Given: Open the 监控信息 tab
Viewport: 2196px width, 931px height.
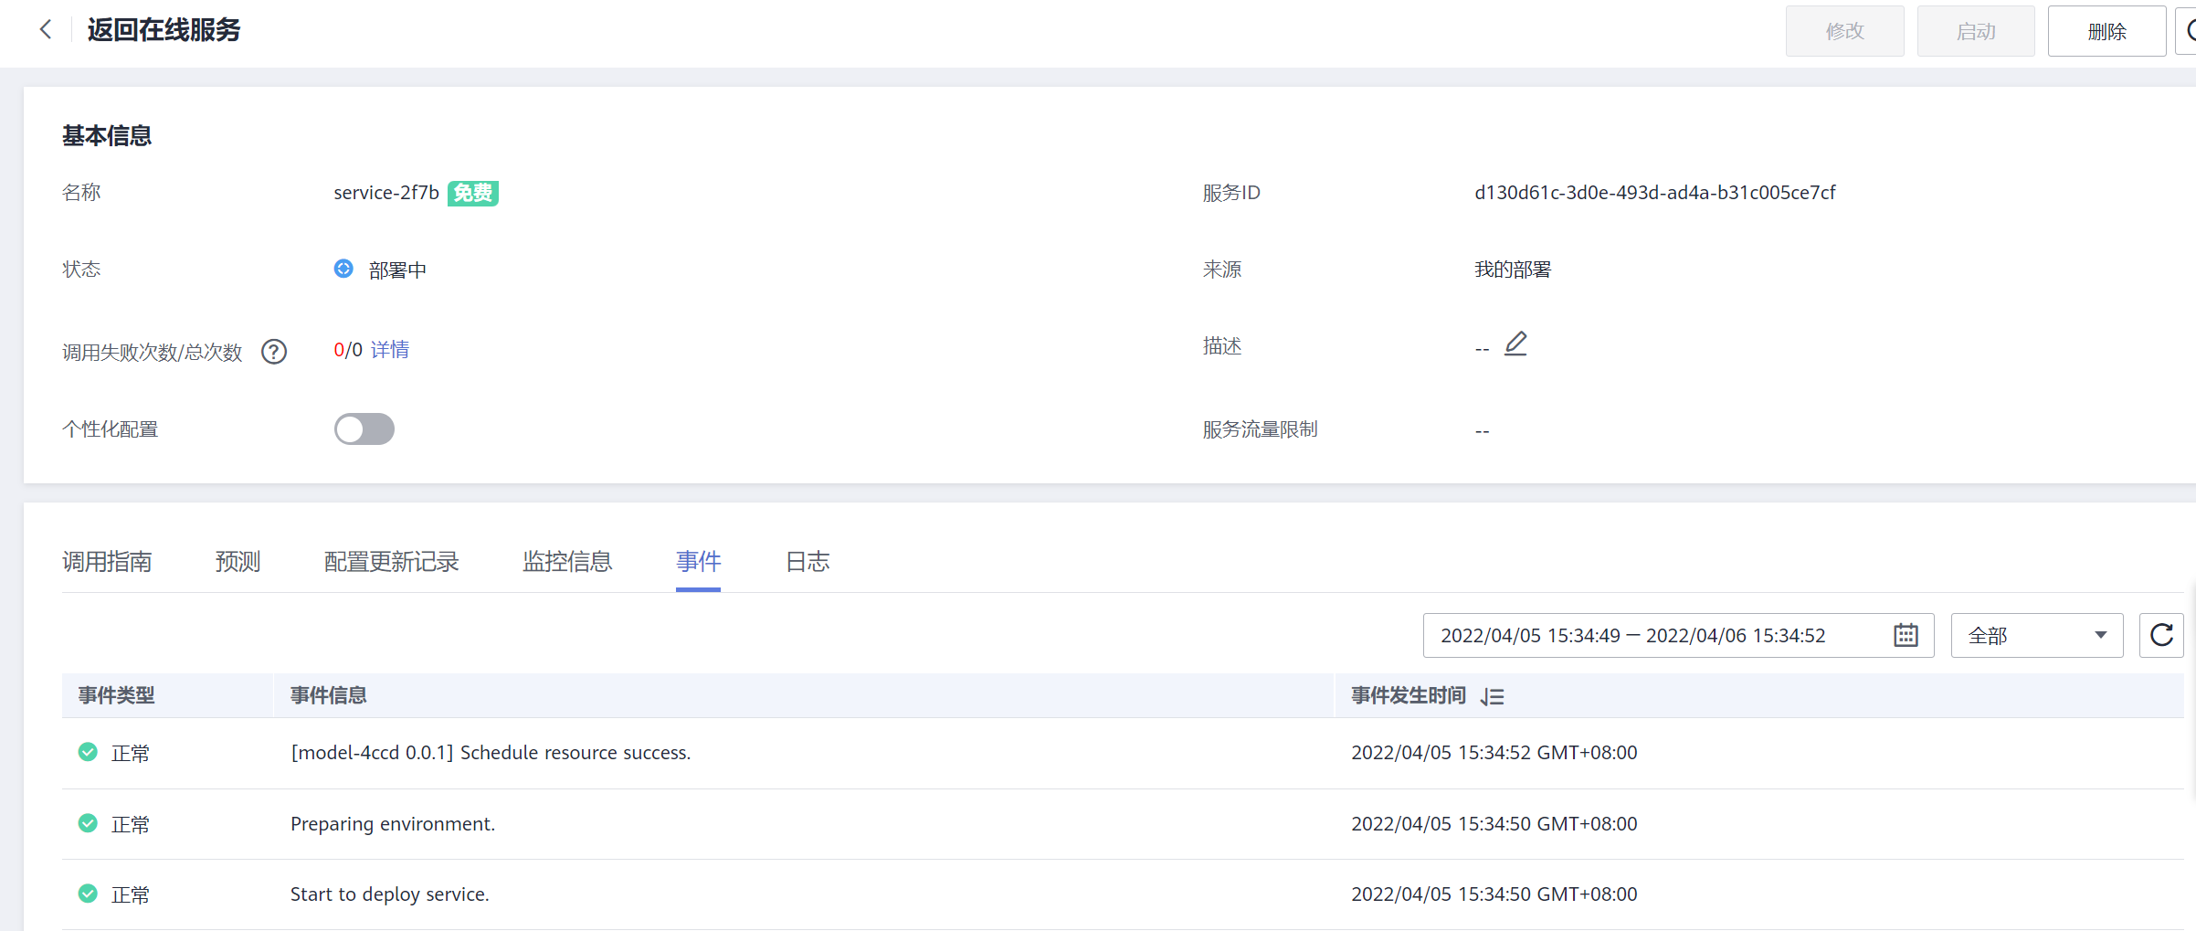Looking at the screenshot, I should (x=567, y=561).
